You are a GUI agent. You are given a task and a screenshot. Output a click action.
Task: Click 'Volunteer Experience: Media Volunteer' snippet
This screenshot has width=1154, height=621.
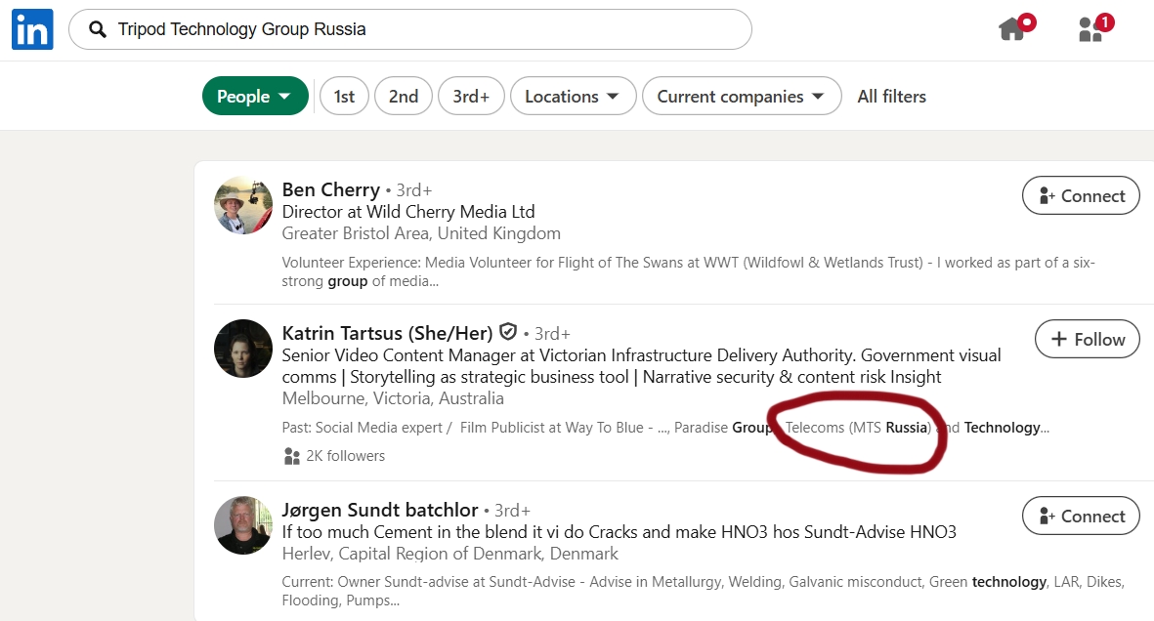click(x=688, y=272)
